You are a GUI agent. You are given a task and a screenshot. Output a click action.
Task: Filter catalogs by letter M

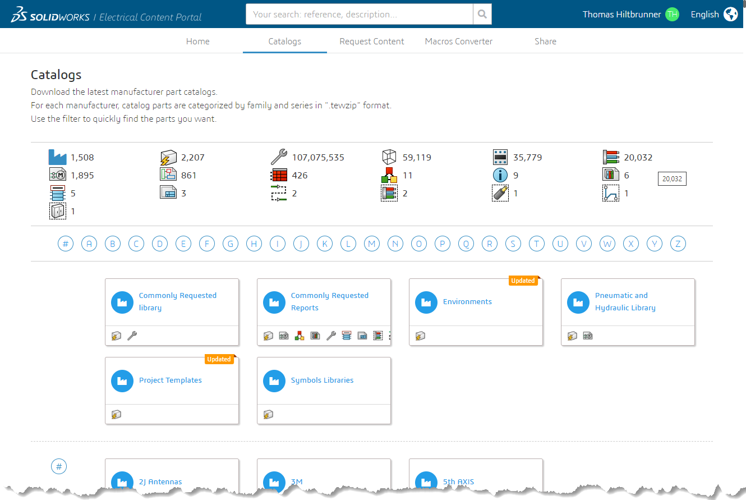[x=372, y=244]
